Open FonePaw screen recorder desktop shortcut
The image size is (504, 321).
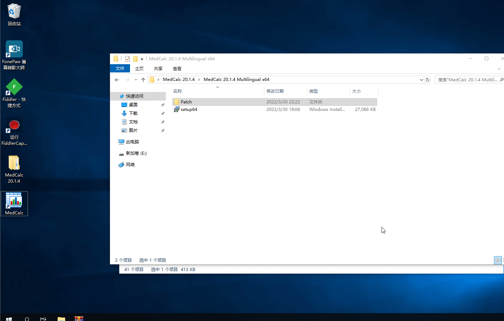[x=14, y=55]
